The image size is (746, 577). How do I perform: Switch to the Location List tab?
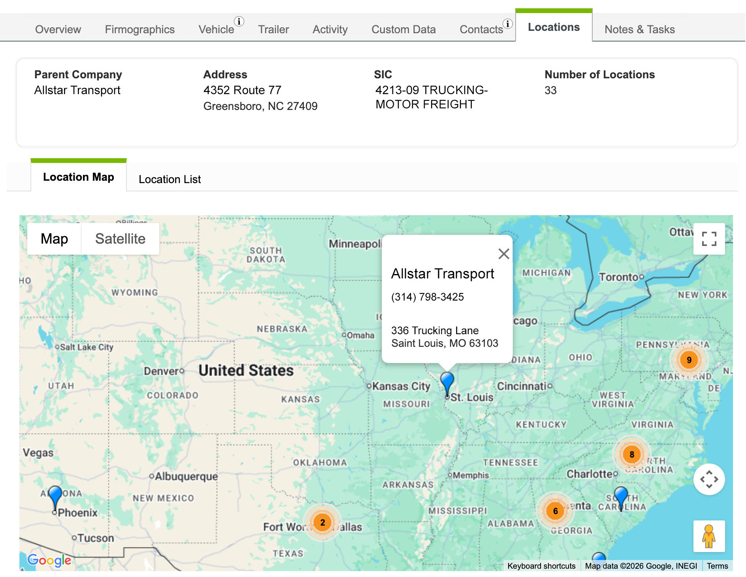coord(170,179)
